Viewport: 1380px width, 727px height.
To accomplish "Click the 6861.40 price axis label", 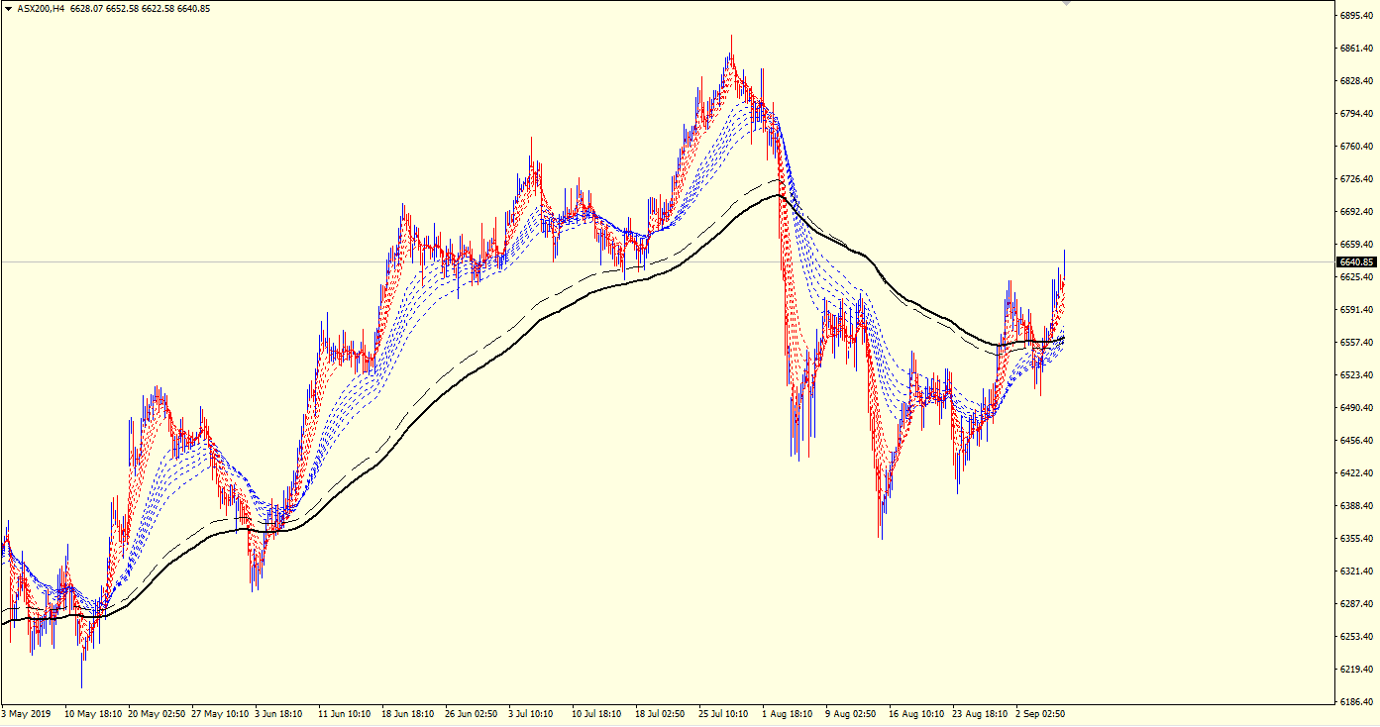I will pyautogui.click(x=1355, y=49).
